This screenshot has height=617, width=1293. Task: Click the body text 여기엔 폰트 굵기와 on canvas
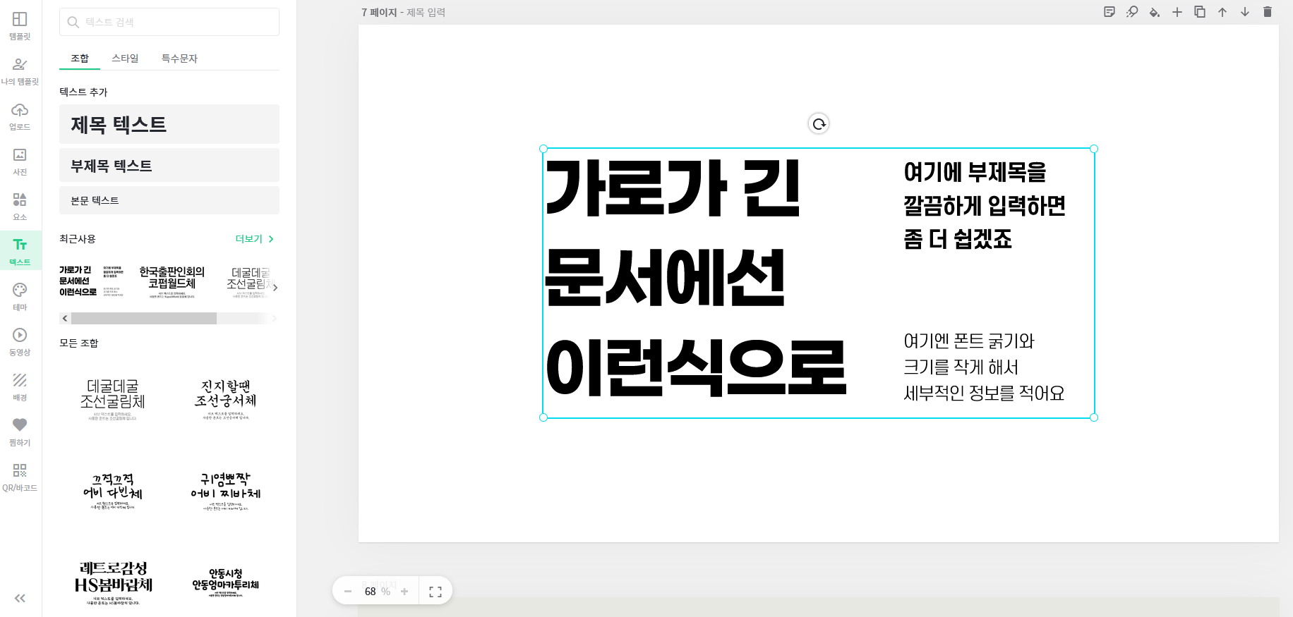click(968, 341)
